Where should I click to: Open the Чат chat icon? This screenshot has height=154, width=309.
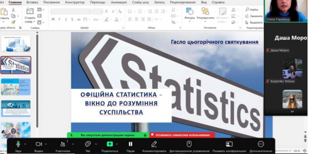point(88,144)
